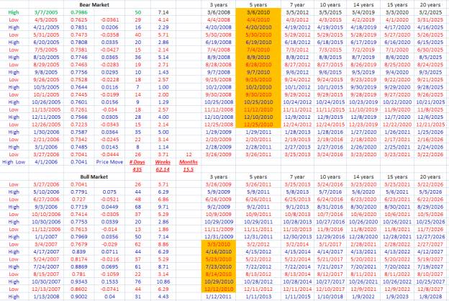Click the date cell 8/10/2005
This screenshot has width=449, height=301.
coord(46,57)
